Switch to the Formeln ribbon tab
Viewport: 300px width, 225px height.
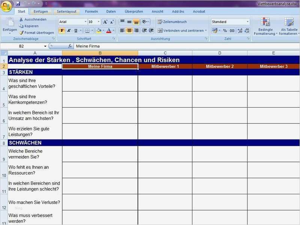(x=91, y=11)
